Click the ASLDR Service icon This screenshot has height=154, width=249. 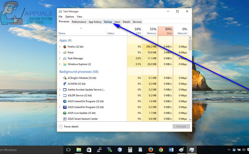(65, 96)
